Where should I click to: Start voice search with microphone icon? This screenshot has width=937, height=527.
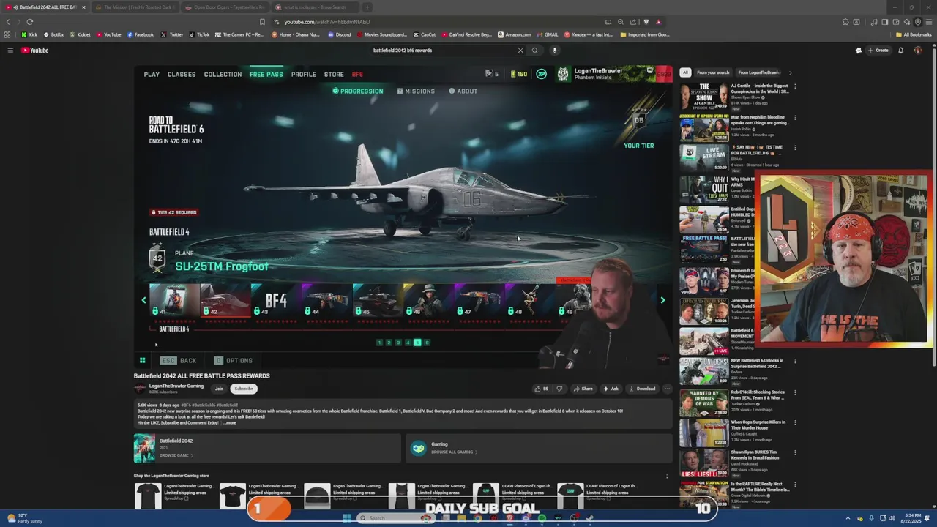click(555, 51)
